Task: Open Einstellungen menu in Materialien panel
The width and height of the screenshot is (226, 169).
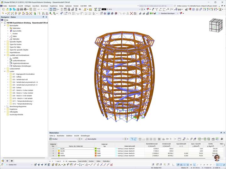Action: (x=85, y=136)
